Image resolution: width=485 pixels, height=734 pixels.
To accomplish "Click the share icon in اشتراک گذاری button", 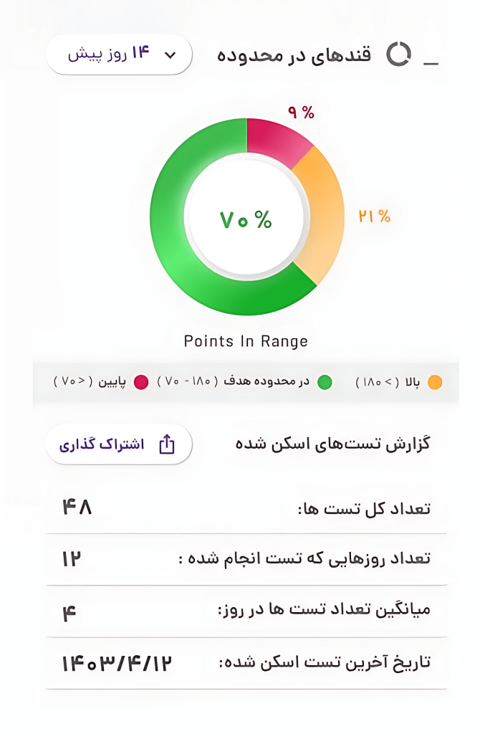I will pyautogui.click(x=166, y=444).
